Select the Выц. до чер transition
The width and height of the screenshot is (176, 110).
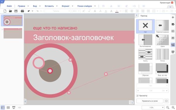[x=162, y=70]
